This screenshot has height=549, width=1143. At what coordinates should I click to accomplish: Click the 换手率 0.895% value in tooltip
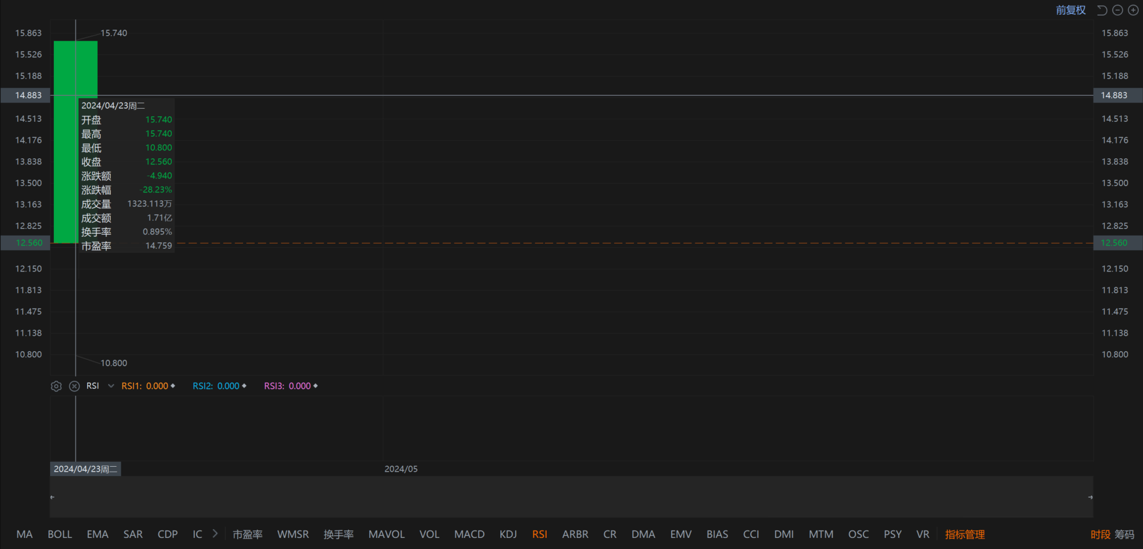click(x=157, y=232)
